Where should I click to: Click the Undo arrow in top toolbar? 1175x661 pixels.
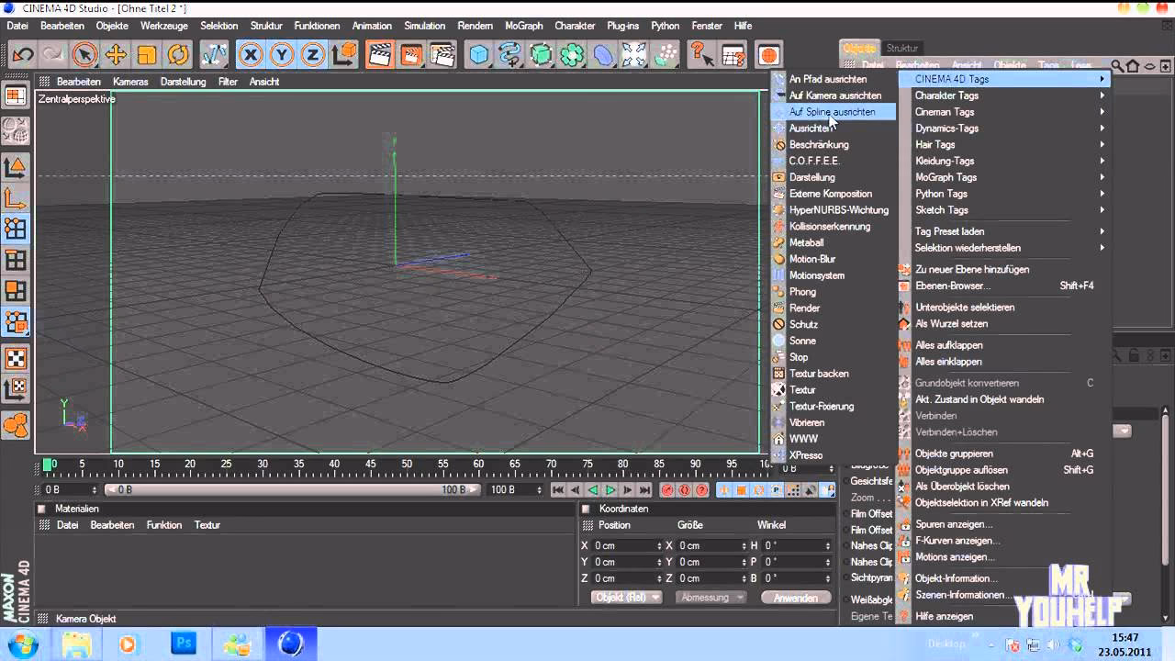pos(22,55)
